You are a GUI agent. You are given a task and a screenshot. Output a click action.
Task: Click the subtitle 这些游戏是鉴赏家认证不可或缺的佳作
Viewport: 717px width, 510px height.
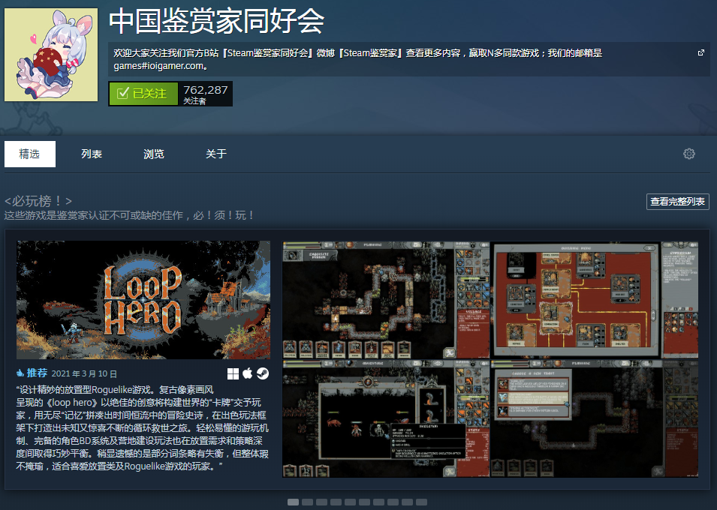(x=129, y=215)
